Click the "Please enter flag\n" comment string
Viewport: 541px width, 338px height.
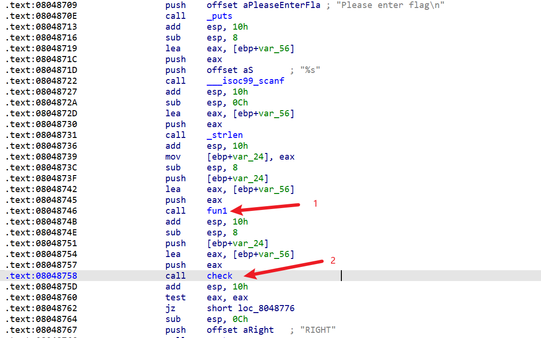click(x=390, y=5)
